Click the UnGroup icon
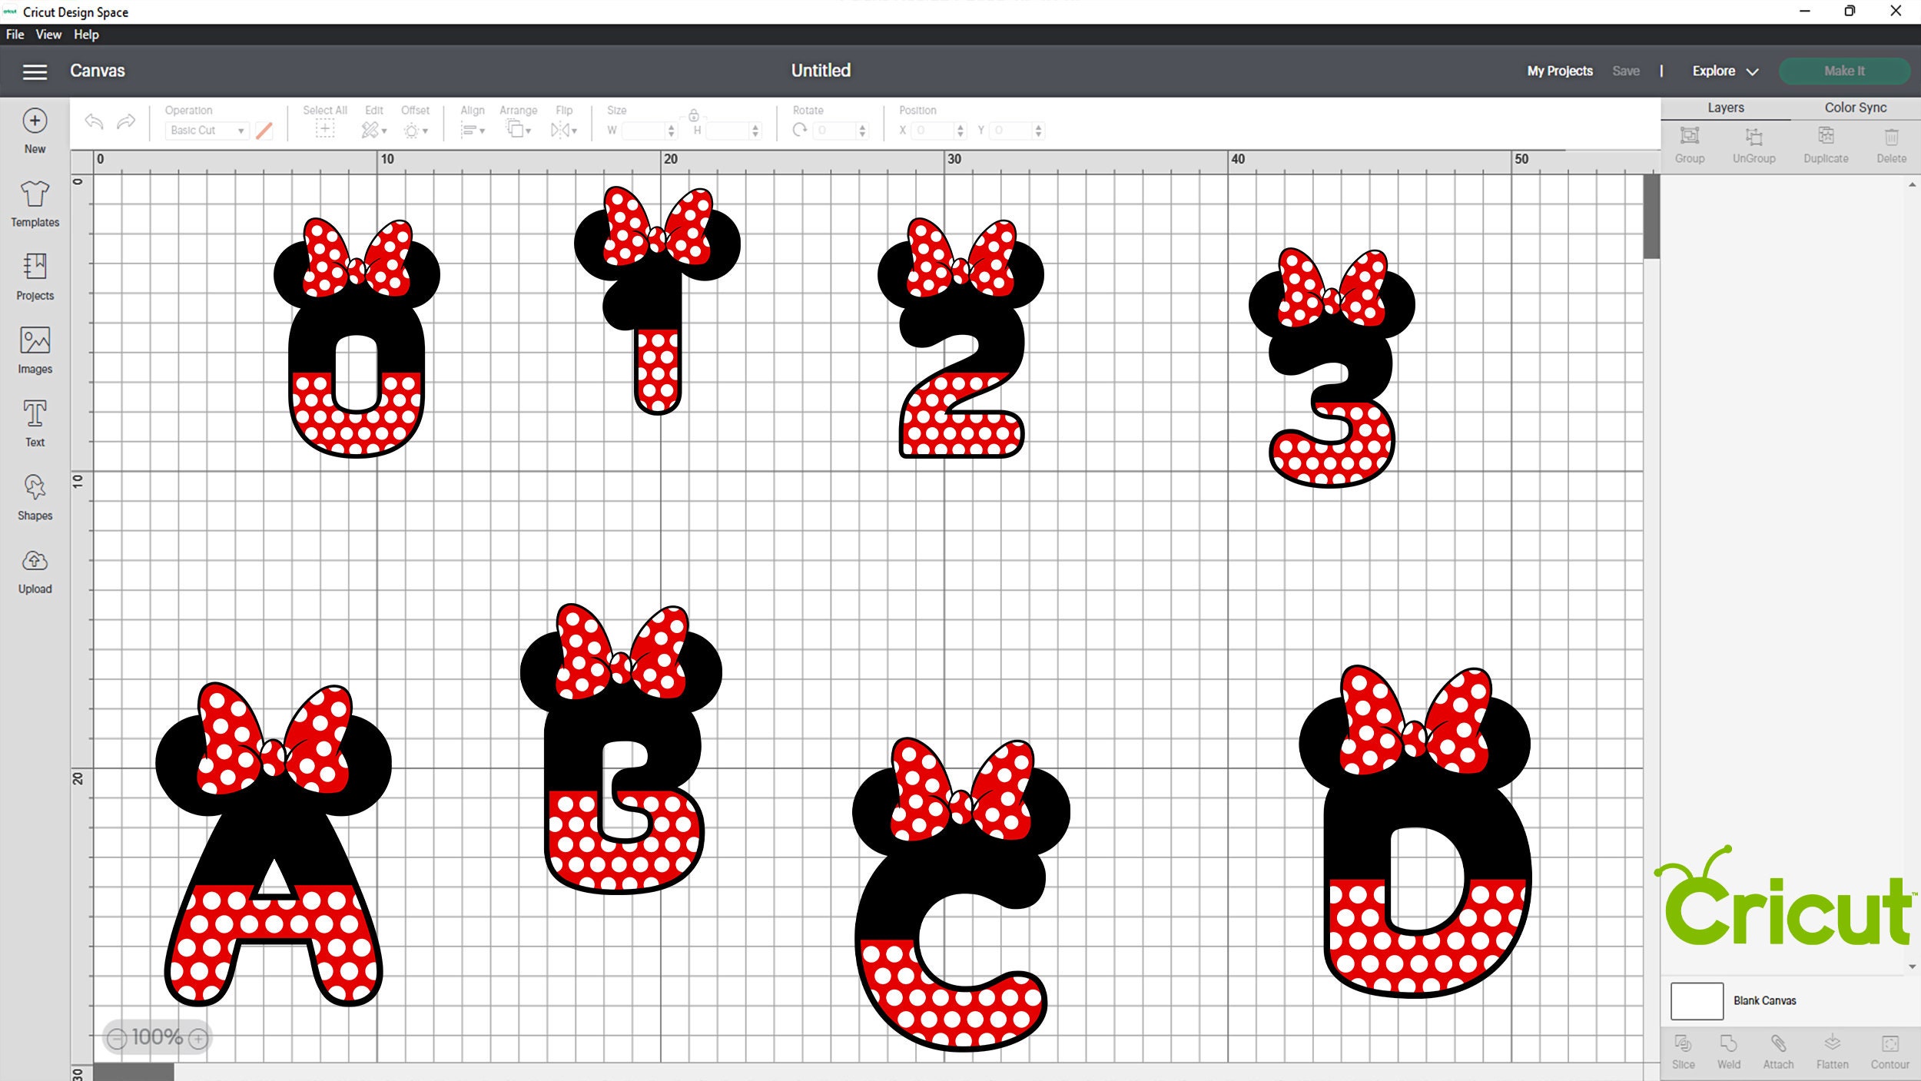The image size is (1921, 1081). pyautogui.click(x=1753, y=137)
